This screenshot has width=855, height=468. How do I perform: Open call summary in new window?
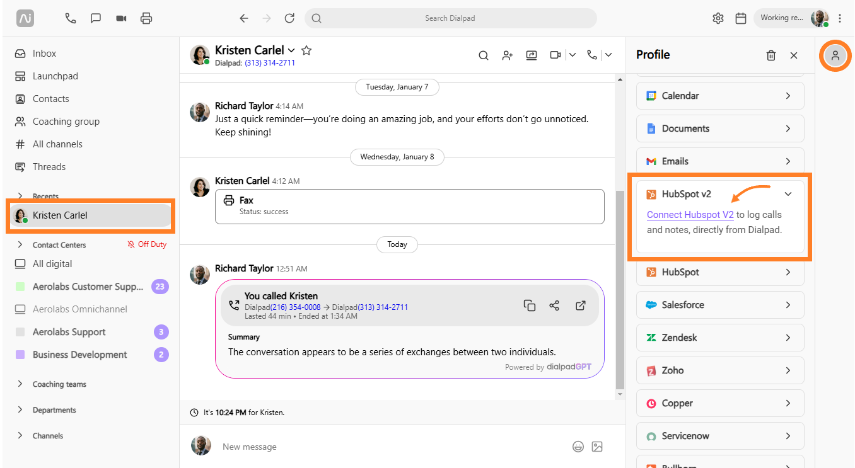(581, 305)
